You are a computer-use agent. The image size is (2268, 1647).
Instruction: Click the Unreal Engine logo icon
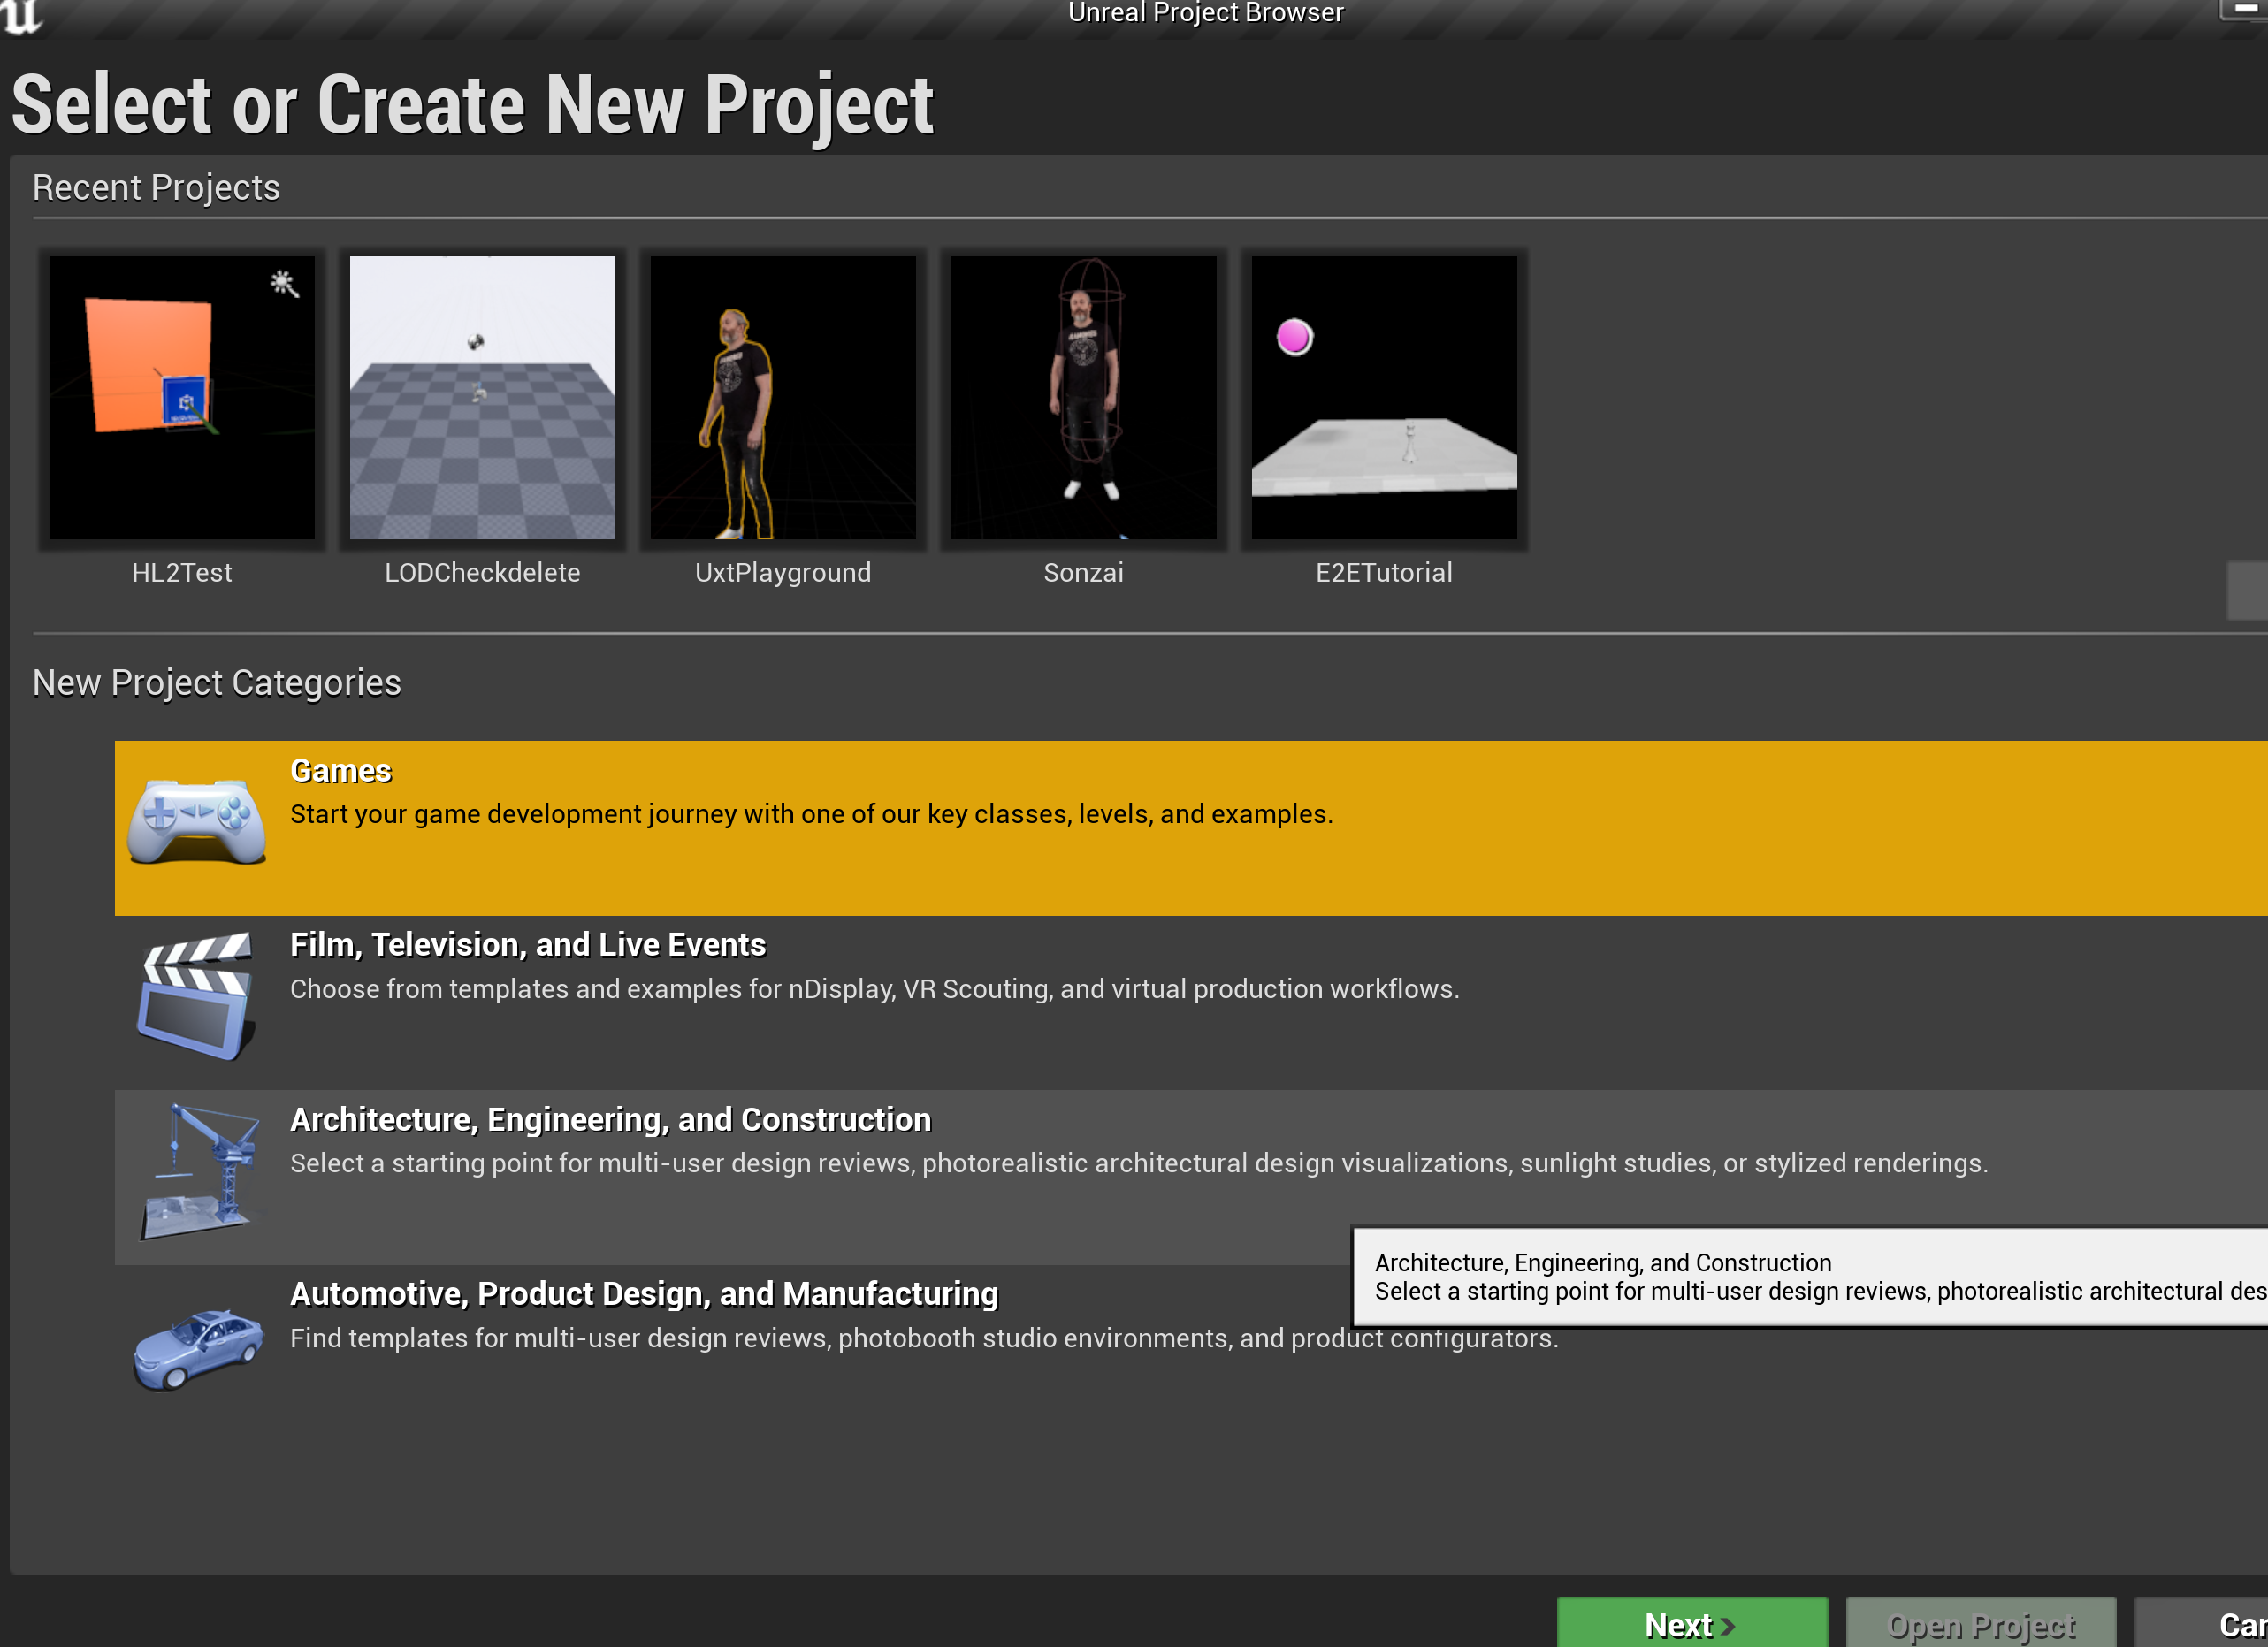click(x=22, y=17)
